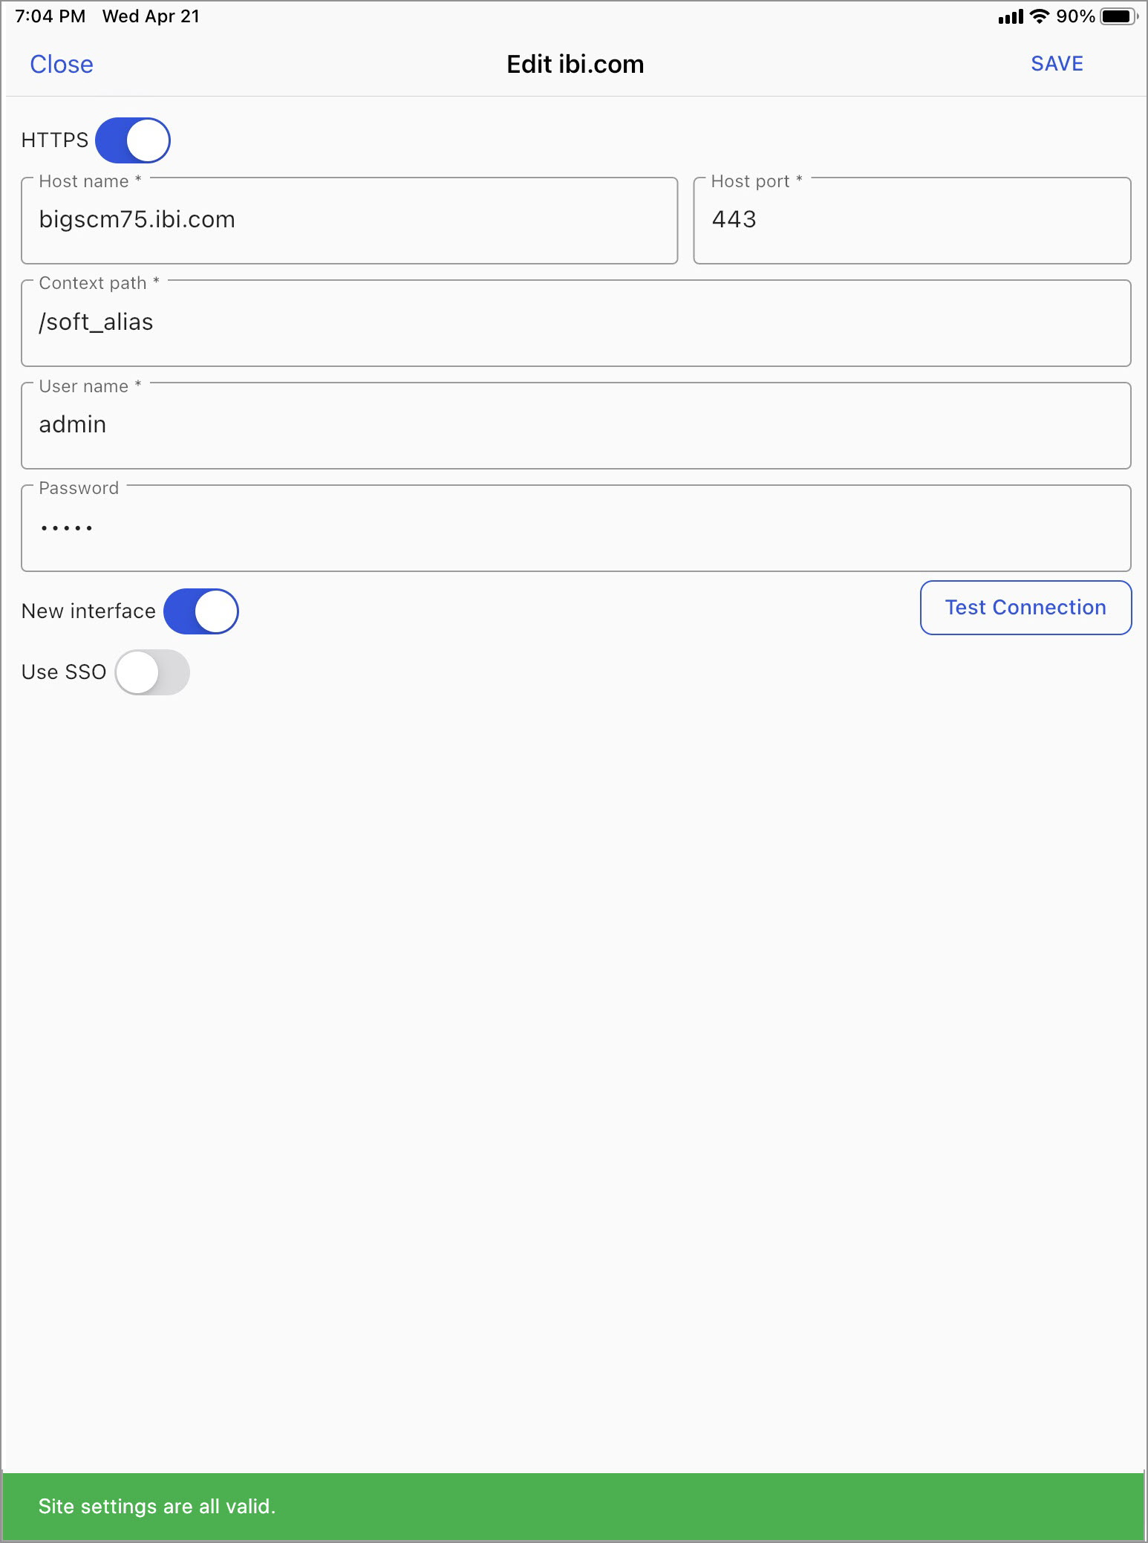
Task: Tap the "New interface" label text
Action: coord(88,611)
